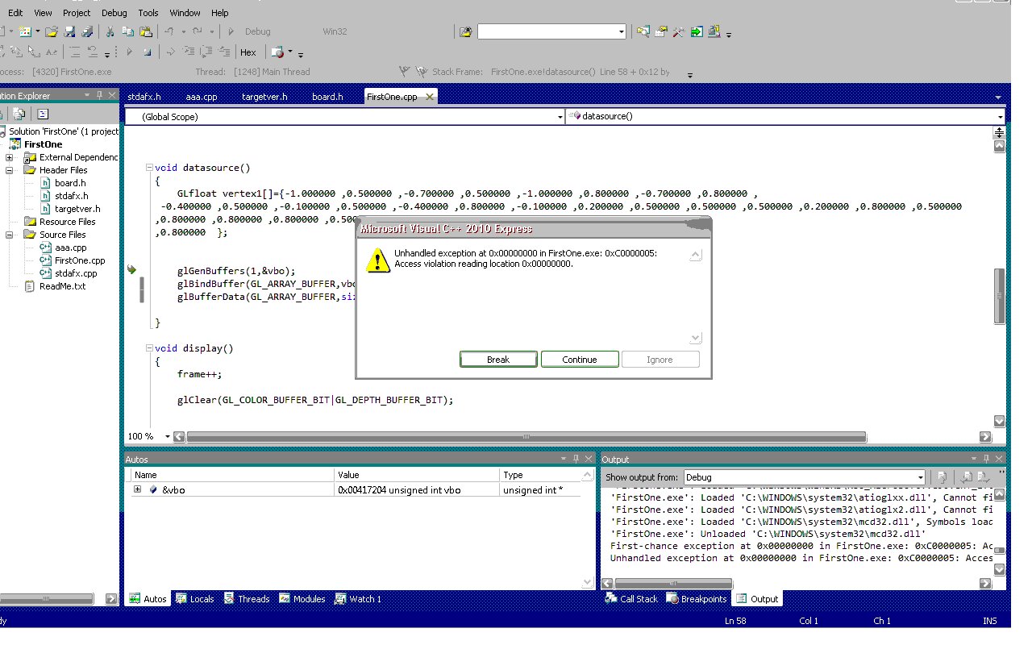Expand the &vbo row in Autos
Viewport: 1032px width, 645px height.
pyautogui.click(x=137, y=489)
